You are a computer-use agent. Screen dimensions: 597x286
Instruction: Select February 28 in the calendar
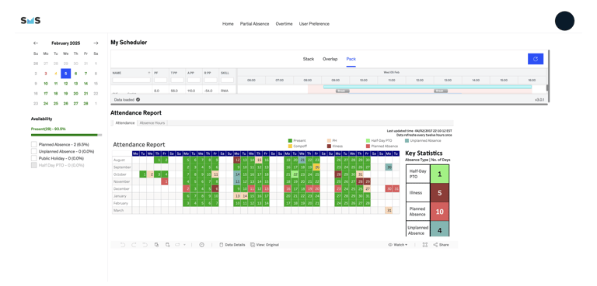tap(86, 103)
